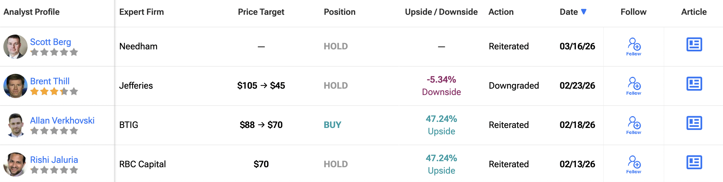This screenshot has height=182, width=723.
Task: Click Scott Berg's profile photo
Action: pyautogui.click(x=15, y=46)
